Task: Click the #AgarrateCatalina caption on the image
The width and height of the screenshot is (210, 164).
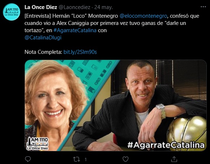Action: point(166,145)
